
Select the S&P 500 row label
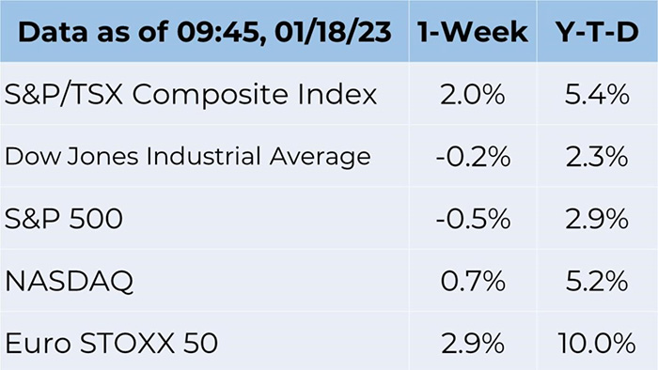pyautogui.click(x=63, y=219)
